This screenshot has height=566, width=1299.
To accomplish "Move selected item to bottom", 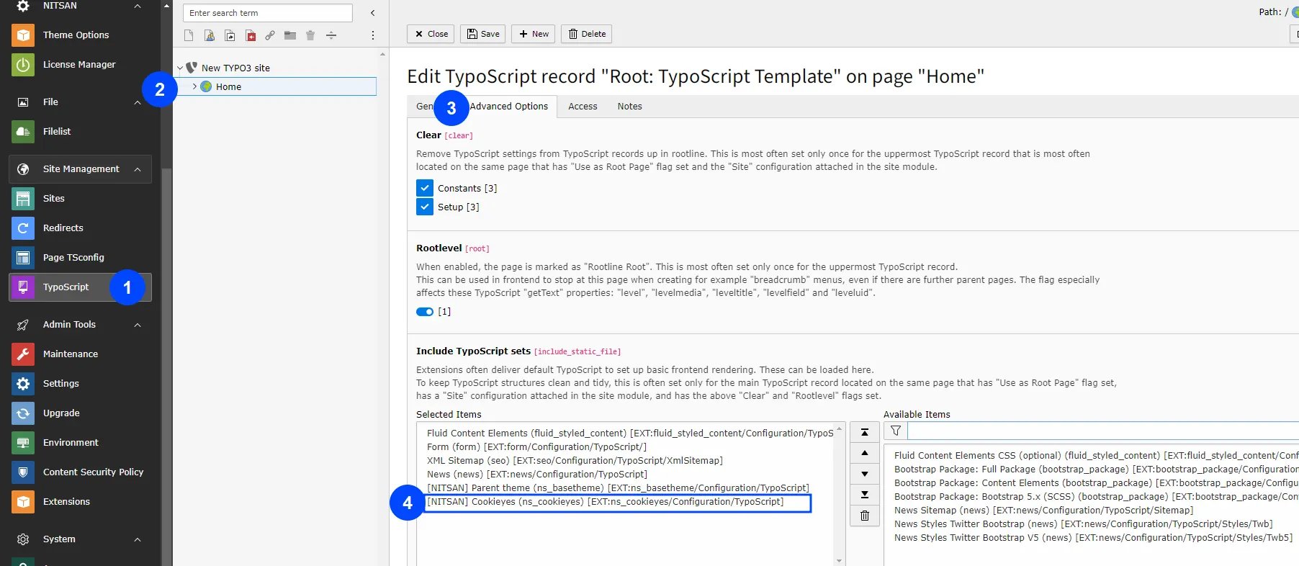I will pos(865,495).
